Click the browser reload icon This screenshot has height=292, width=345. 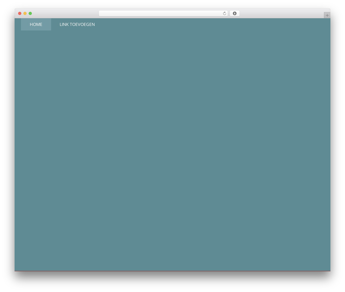225,13
